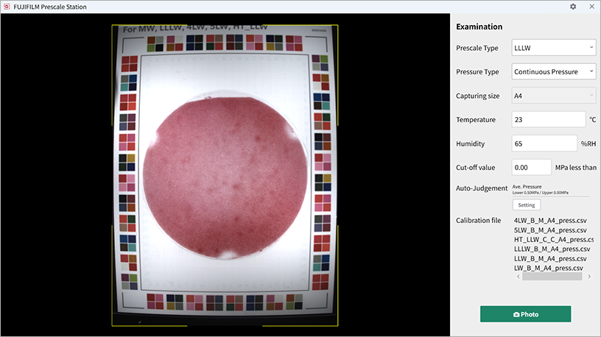This screenshot has width=601, height=337.
Task: Open the settings gear in title bar
Action: 573,7
